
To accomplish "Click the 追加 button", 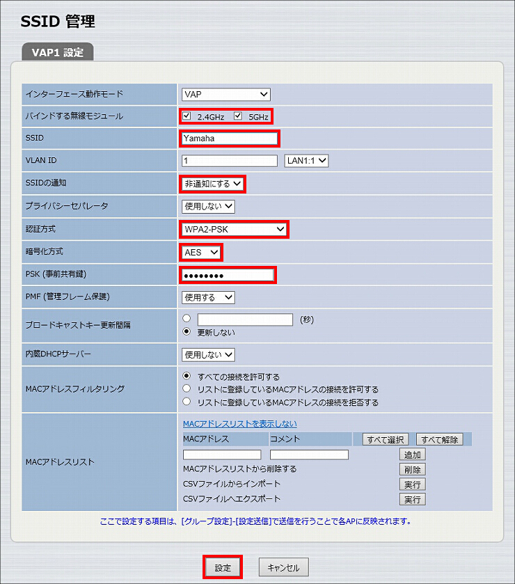I will [412, 455].
